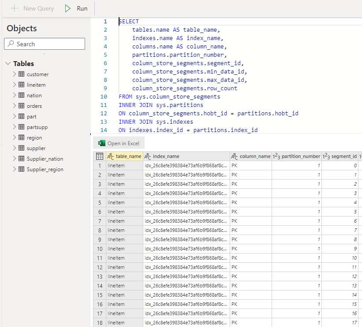Select result row number 10

(100, 249)
